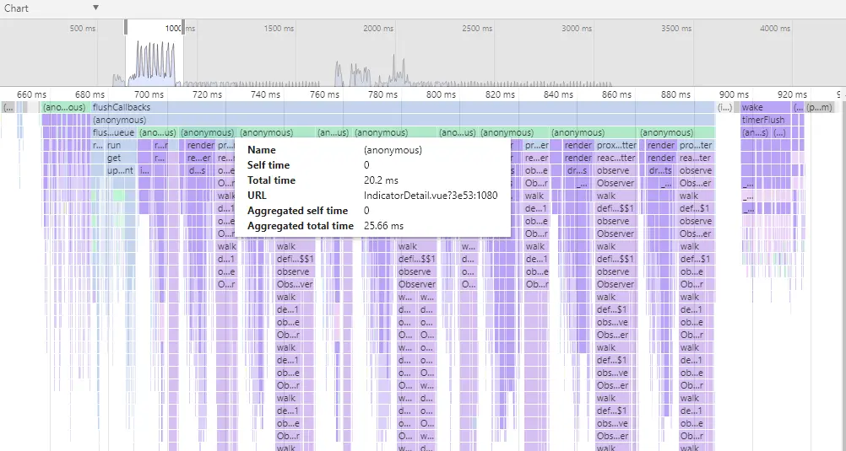Select the timerFlush bar
Viewport: 846px width, 451px height.
[x=766, y=121]
